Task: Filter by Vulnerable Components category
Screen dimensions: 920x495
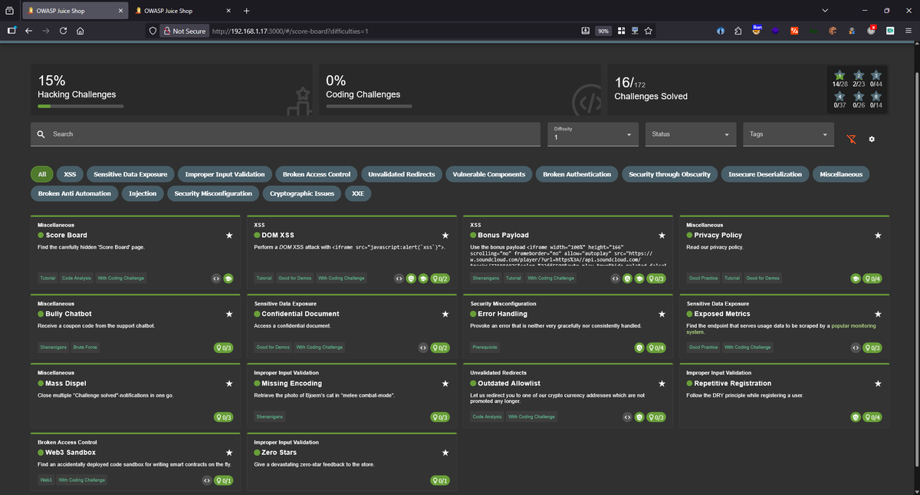Action: click(489, 174)
